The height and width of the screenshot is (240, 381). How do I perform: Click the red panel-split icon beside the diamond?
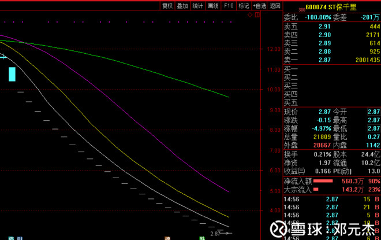coord(257,15)
